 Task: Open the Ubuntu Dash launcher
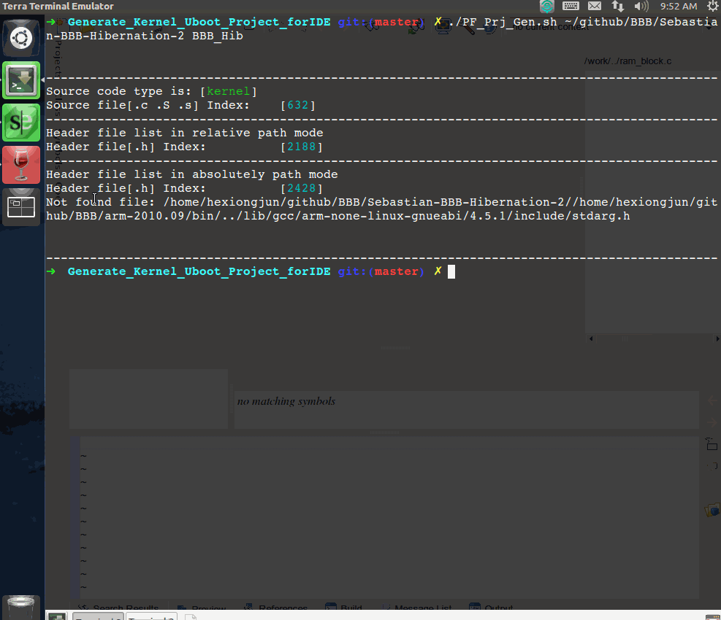click(21, 38)
